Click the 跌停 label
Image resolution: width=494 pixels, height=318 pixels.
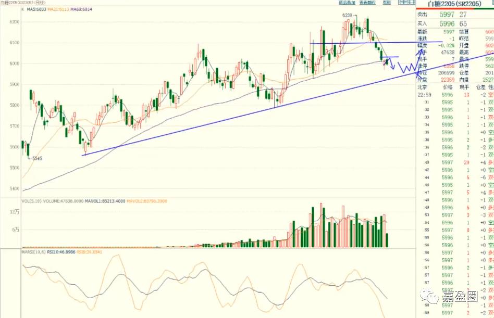[x=464, y=66]
